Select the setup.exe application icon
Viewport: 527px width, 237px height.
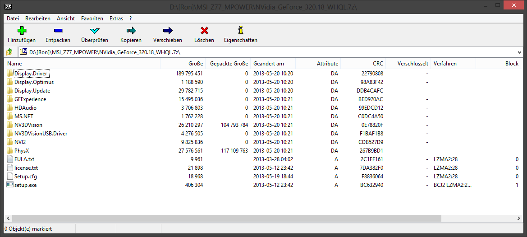[x=10, y=185]
